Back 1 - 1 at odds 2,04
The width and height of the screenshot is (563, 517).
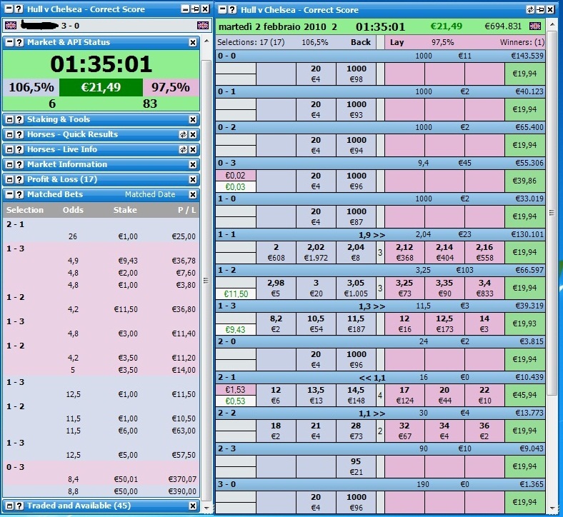(356, 252)
